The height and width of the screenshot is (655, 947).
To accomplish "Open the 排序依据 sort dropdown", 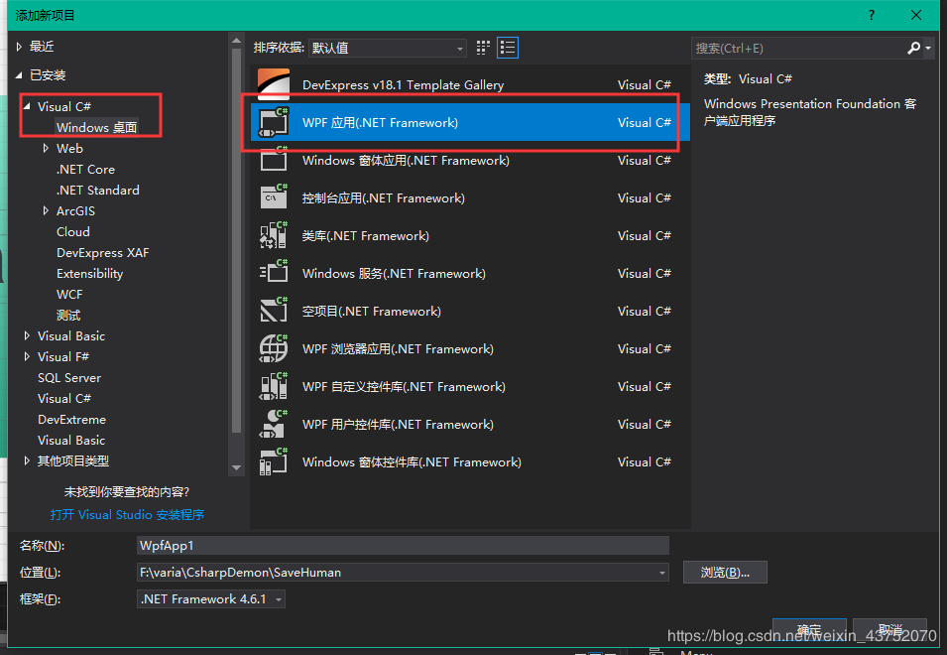I will click(x=387, y=48).
